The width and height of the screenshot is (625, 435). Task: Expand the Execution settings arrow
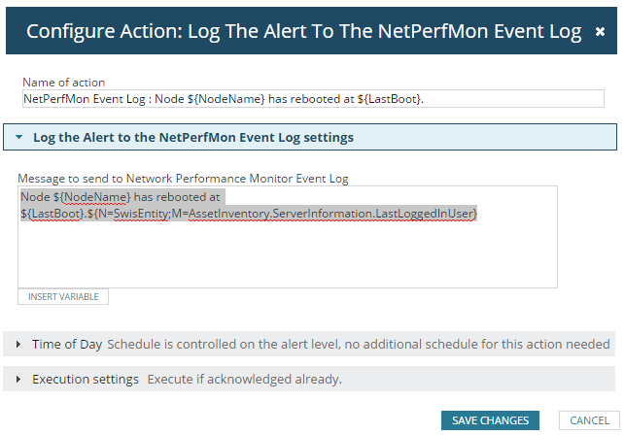(x=18, y=380)
